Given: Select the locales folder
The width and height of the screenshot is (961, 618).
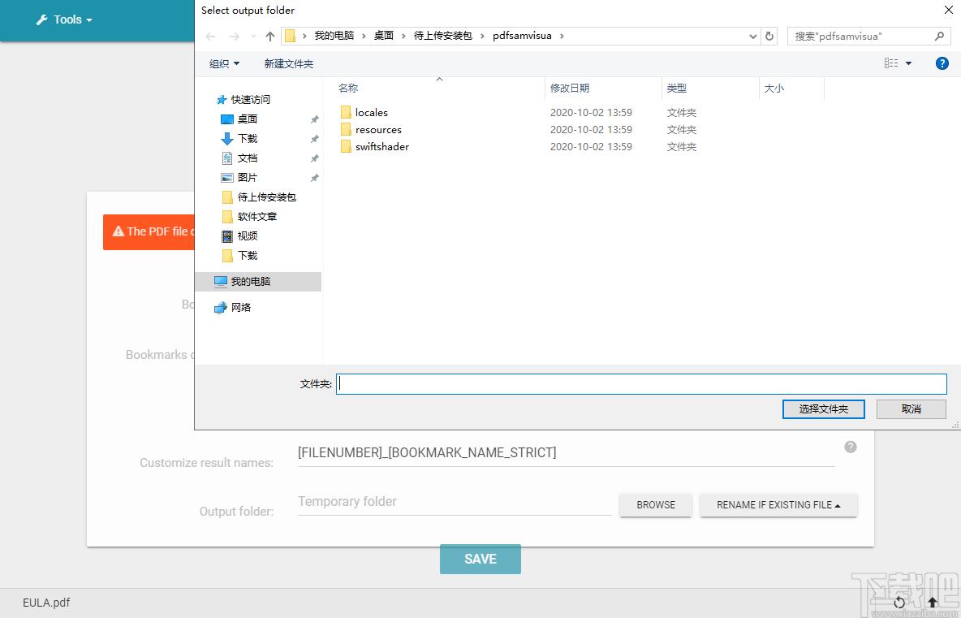Looking at the screenshot, I should click(x=372, y=112).
